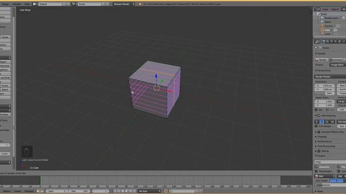Expand the Cube row in the outliner
346x194 pixels.
tap(318, 30)
